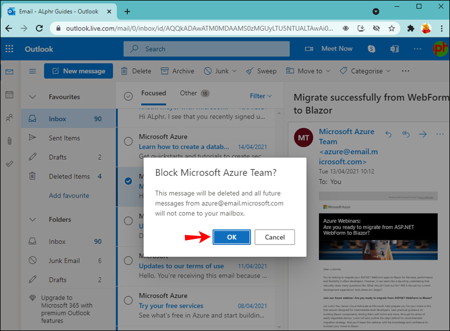Bookmark page with the star icon
This screenshot has width=450, height=331.
pyautogui.click(x=392, y=28)
